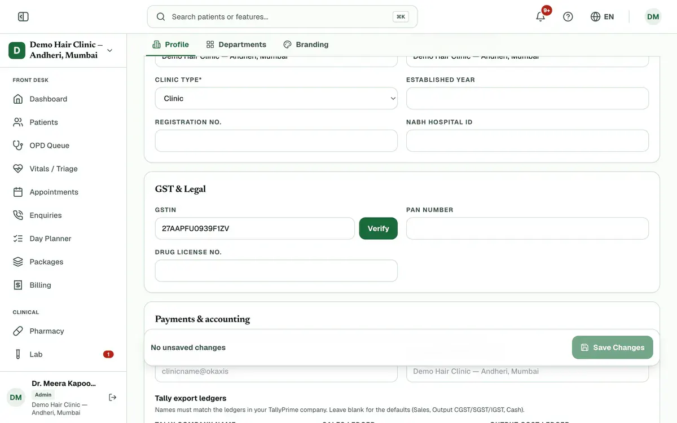
Task: Open Pharmacy page
Action: point(63,331)
